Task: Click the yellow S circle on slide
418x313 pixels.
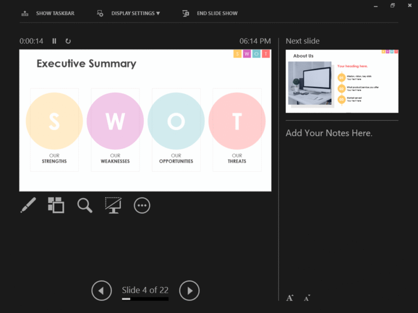Action: point(54,121)
